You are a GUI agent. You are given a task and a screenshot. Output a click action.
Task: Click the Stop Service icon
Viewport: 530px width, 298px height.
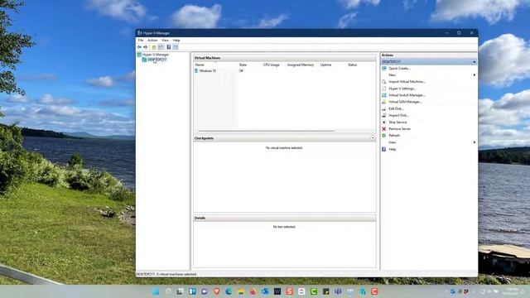(x=384, y=122)
